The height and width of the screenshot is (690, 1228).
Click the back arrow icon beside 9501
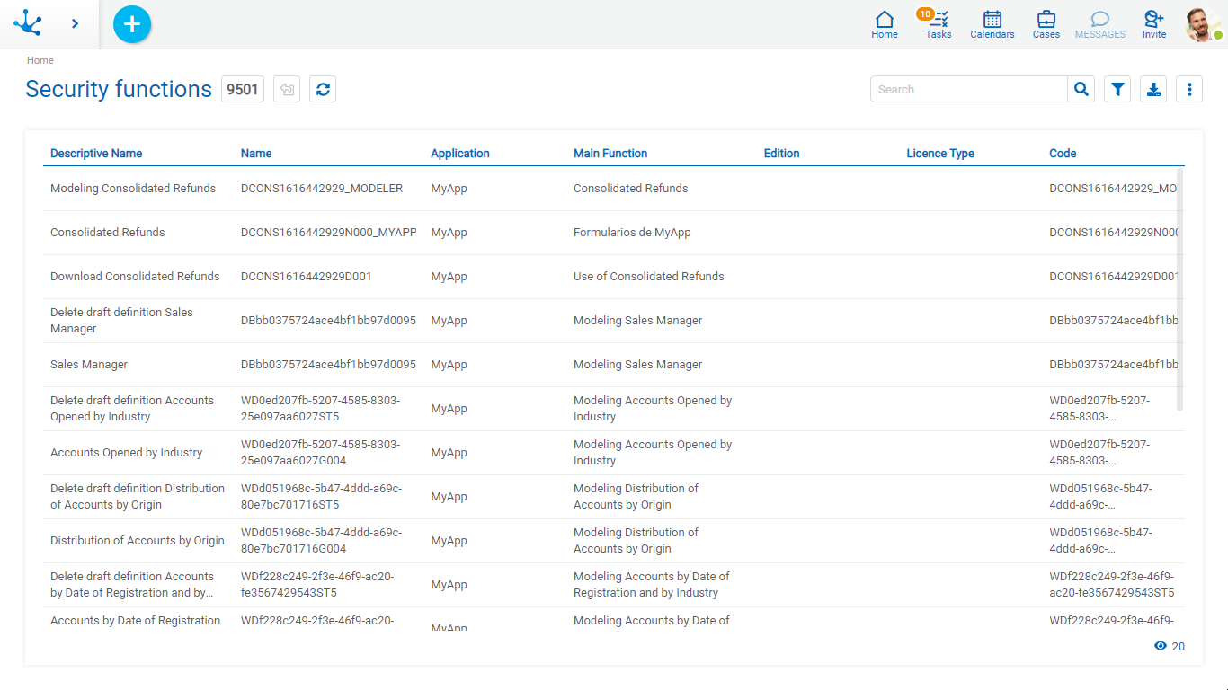[287, 89]
